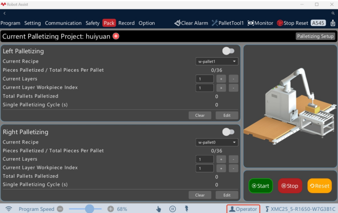Decrement Left Current Layers with minus
This screenshot has height=213, width=338.
click(233, 79)
